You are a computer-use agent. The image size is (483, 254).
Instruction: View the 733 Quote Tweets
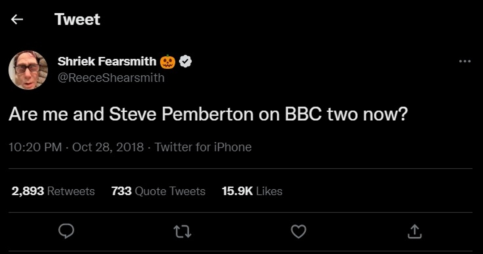click(158, 191)
